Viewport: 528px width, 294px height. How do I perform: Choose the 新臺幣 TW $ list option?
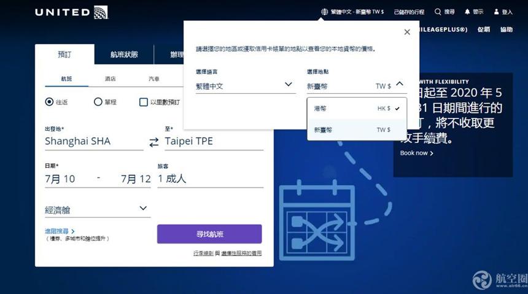(x=357, y=130)
